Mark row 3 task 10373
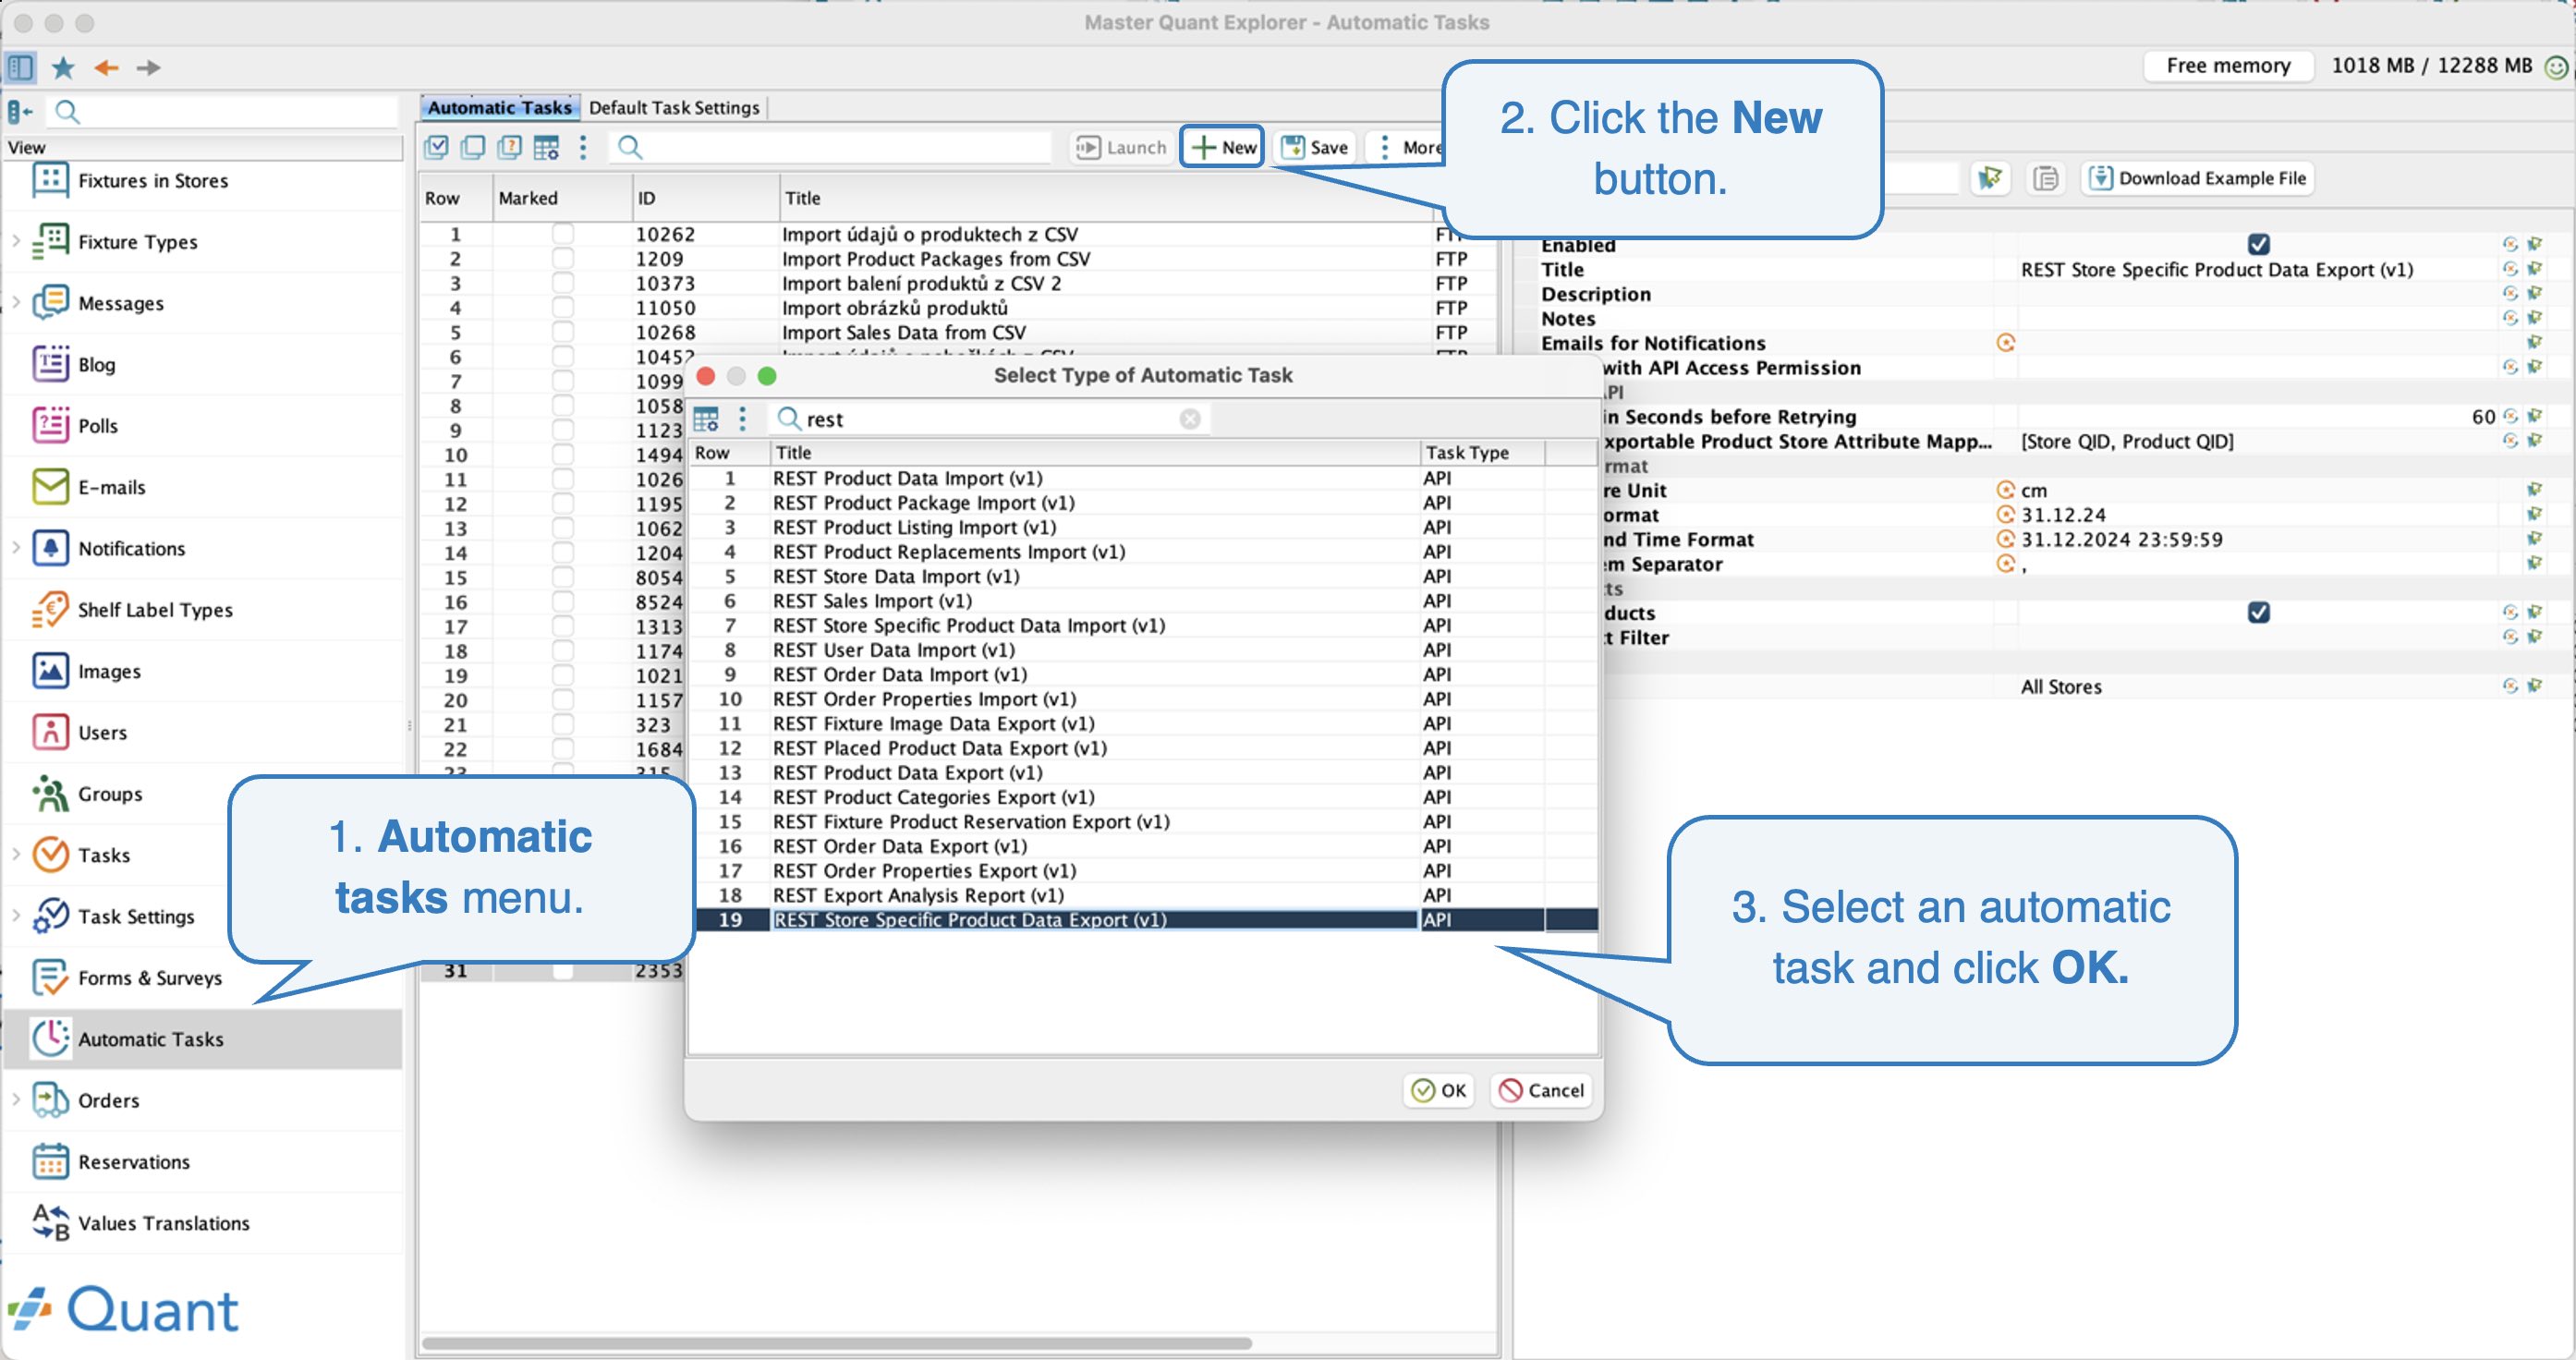Screen dimensions: 2576x1360 point(563,283)
